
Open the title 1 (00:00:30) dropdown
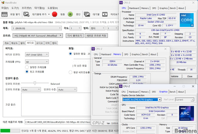(x=37, y=28)
